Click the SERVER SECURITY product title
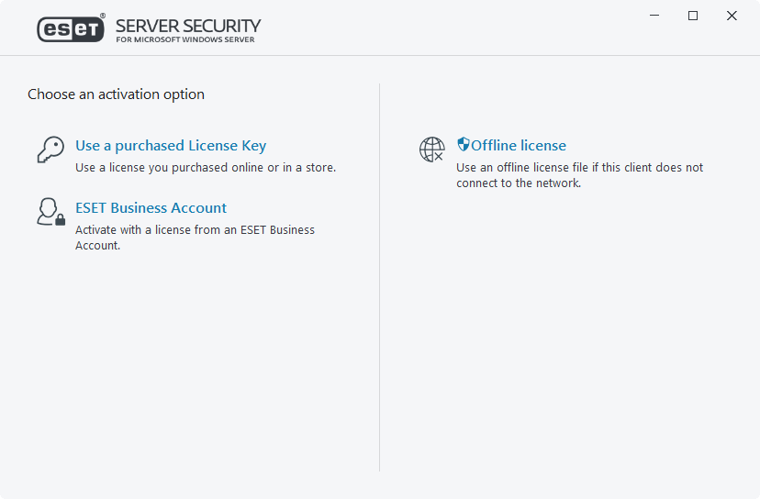The width and height of the screenshot is (760, 499). click(188, 25)
